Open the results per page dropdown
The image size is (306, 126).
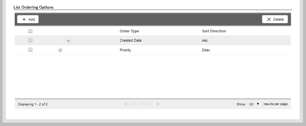pyautogui.click(x=254, y=104)
